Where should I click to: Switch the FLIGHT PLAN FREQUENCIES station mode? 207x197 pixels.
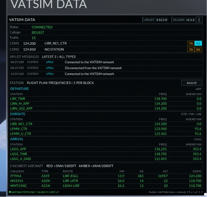point(49,83)
